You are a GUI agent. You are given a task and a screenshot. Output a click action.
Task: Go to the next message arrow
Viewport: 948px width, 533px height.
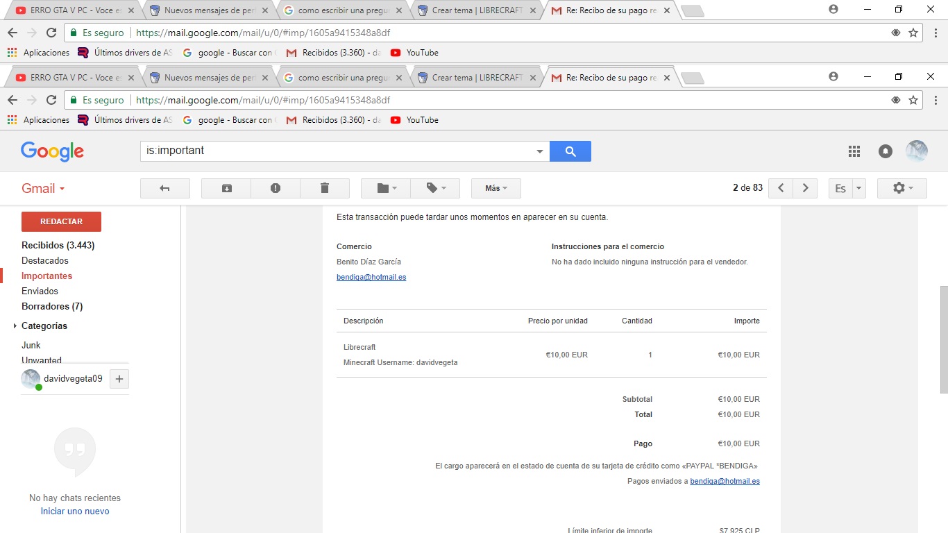(805, 188)
